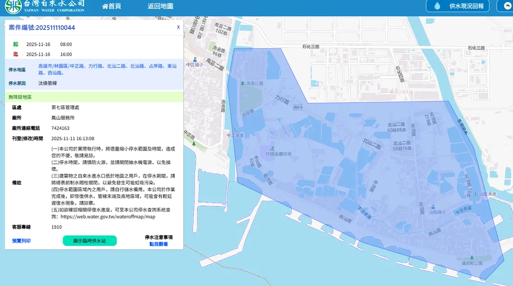Open 供水現況回報 button
The image size is (513, 286).
[457, 6]
